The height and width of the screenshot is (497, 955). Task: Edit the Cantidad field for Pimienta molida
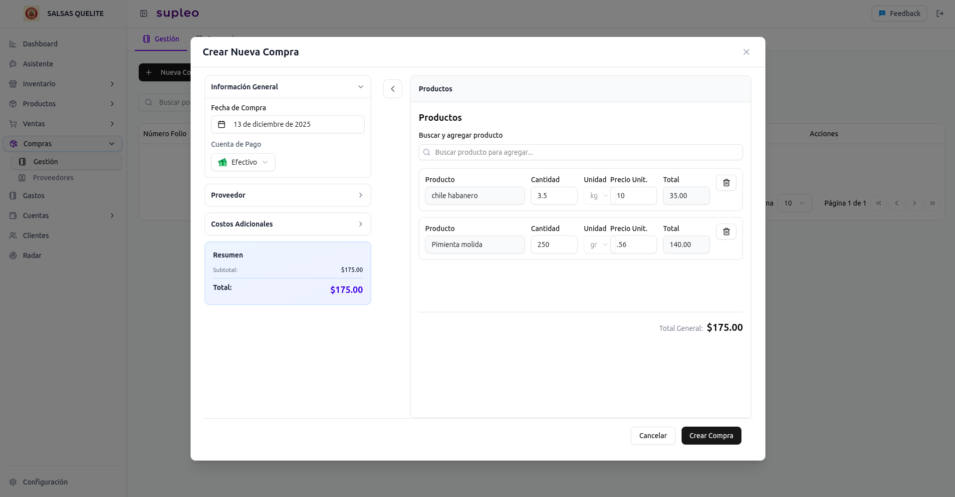tap(554, 245)
